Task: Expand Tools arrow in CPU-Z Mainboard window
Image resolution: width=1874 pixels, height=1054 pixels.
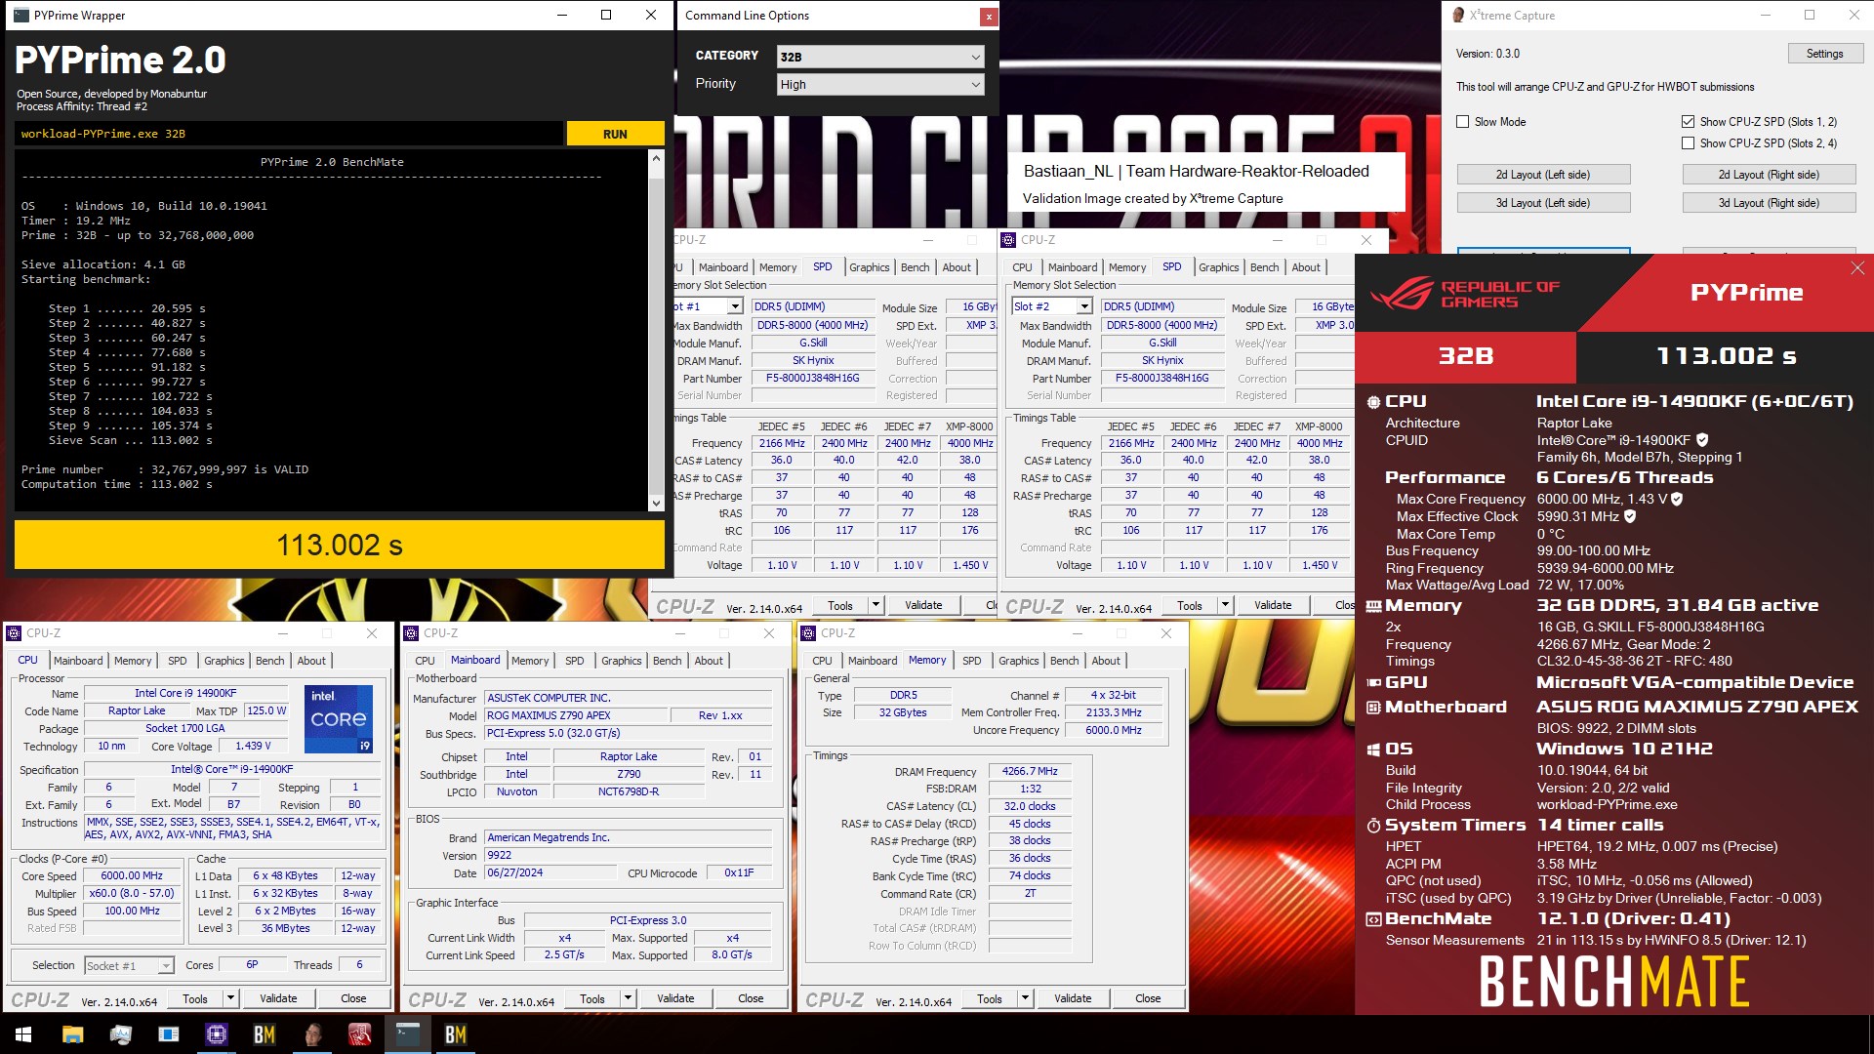Action: pos(628,998)
